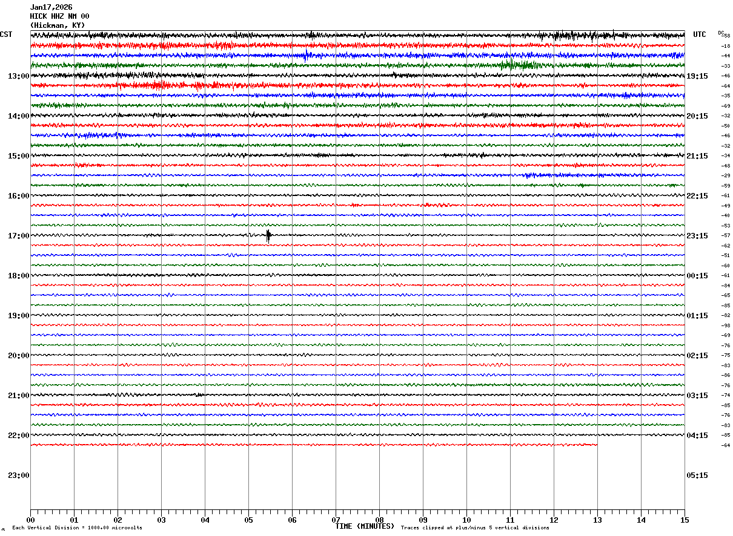Select the 16:00 CST hour label
733x536 pixels.
[x=18, y=196]
